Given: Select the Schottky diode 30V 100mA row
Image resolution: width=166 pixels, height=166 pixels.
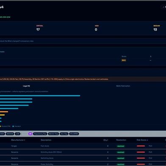Looking at the screenshot, I should pyautogui.click(x=83, y=152).
